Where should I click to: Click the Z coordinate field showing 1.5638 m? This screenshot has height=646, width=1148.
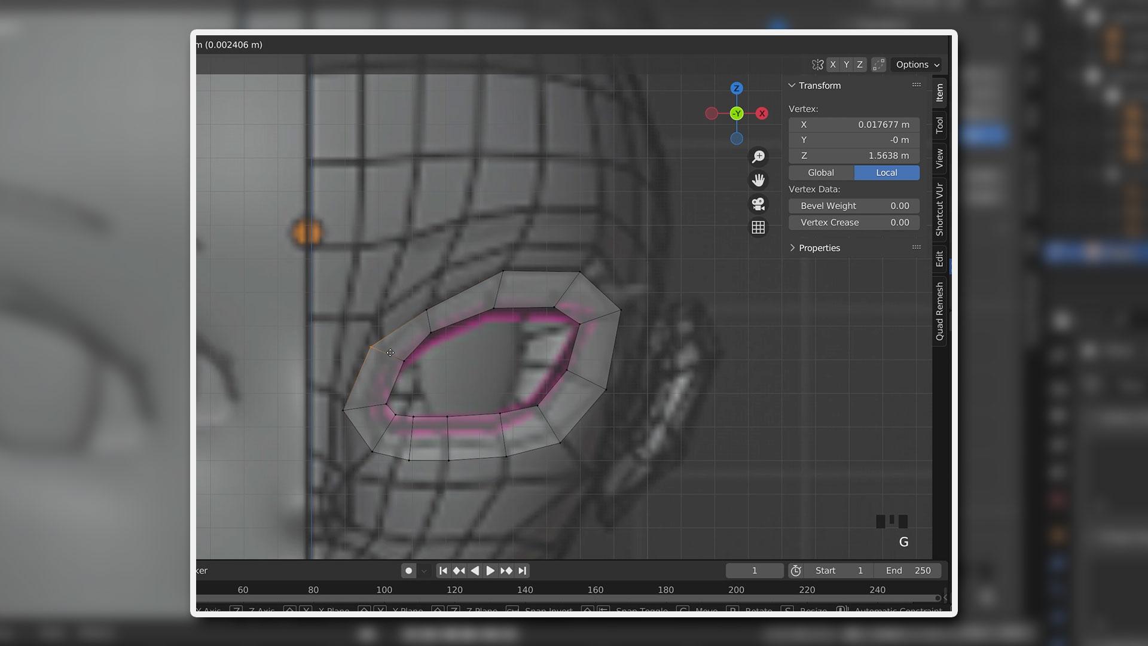(x=854, y=155)
